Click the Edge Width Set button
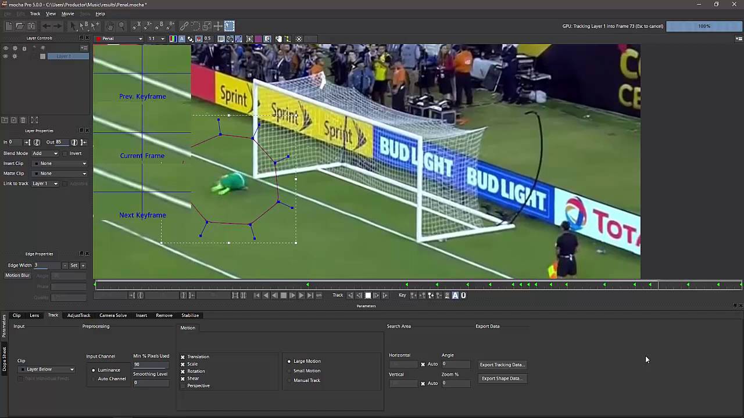 [74, 265]
